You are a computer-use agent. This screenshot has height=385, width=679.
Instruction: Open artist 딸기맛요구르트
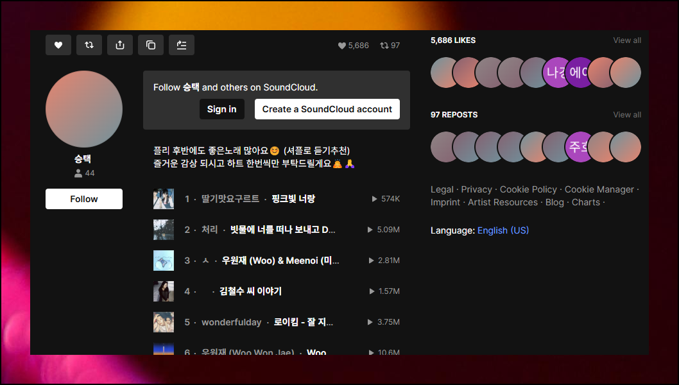[230, 199]
